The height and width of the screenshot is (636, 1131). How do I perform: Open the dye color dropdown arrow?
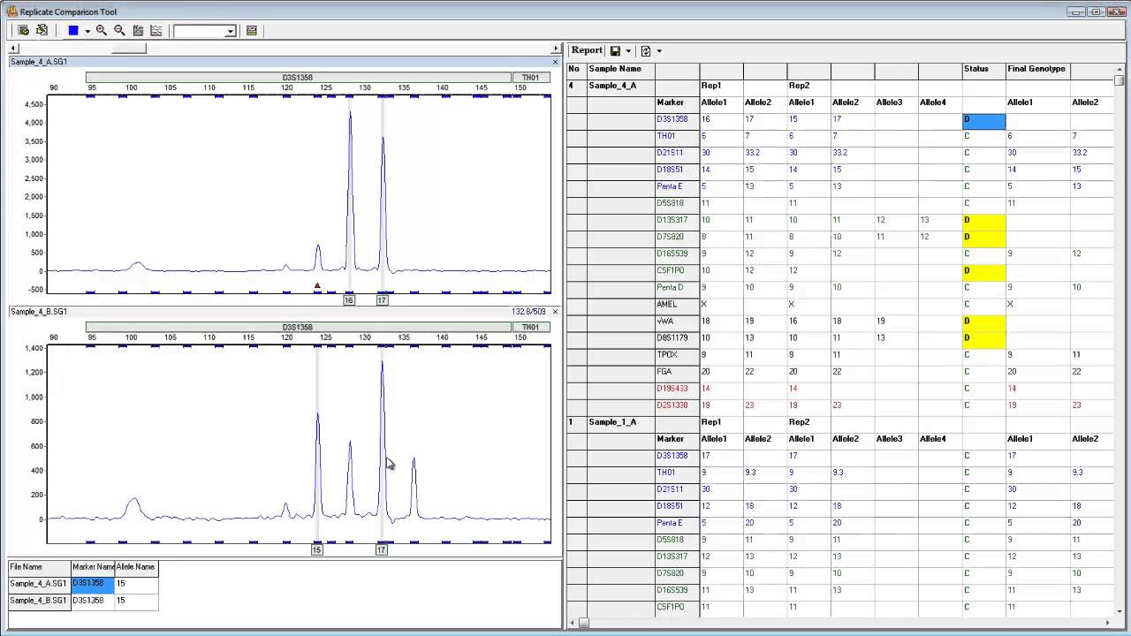point(87,31)
